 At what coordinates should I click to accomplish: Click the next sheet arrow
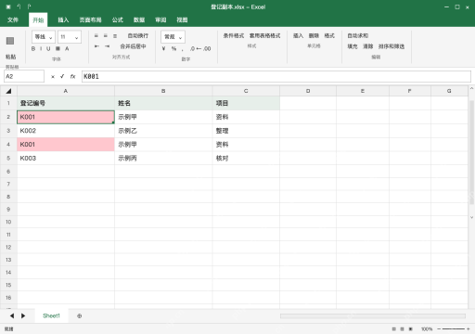(x=23, y=315)
